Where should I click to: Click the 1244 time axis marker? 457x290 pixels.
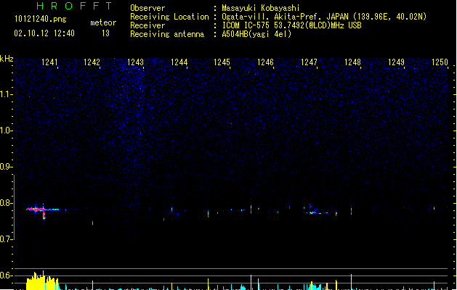coord(179,62)
